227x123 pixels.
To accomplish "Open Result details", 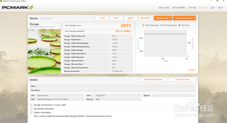I will point(163,18).
